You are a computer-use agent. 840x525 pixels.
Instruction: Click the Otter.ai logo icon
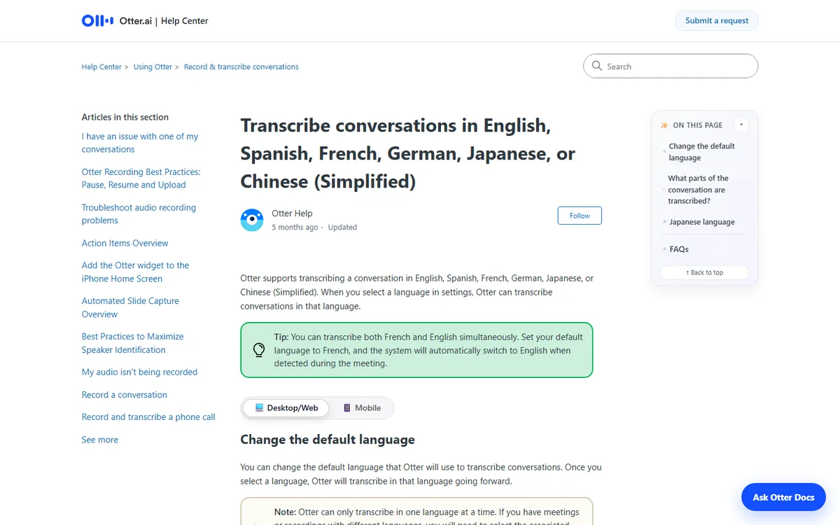pos(97,21)
